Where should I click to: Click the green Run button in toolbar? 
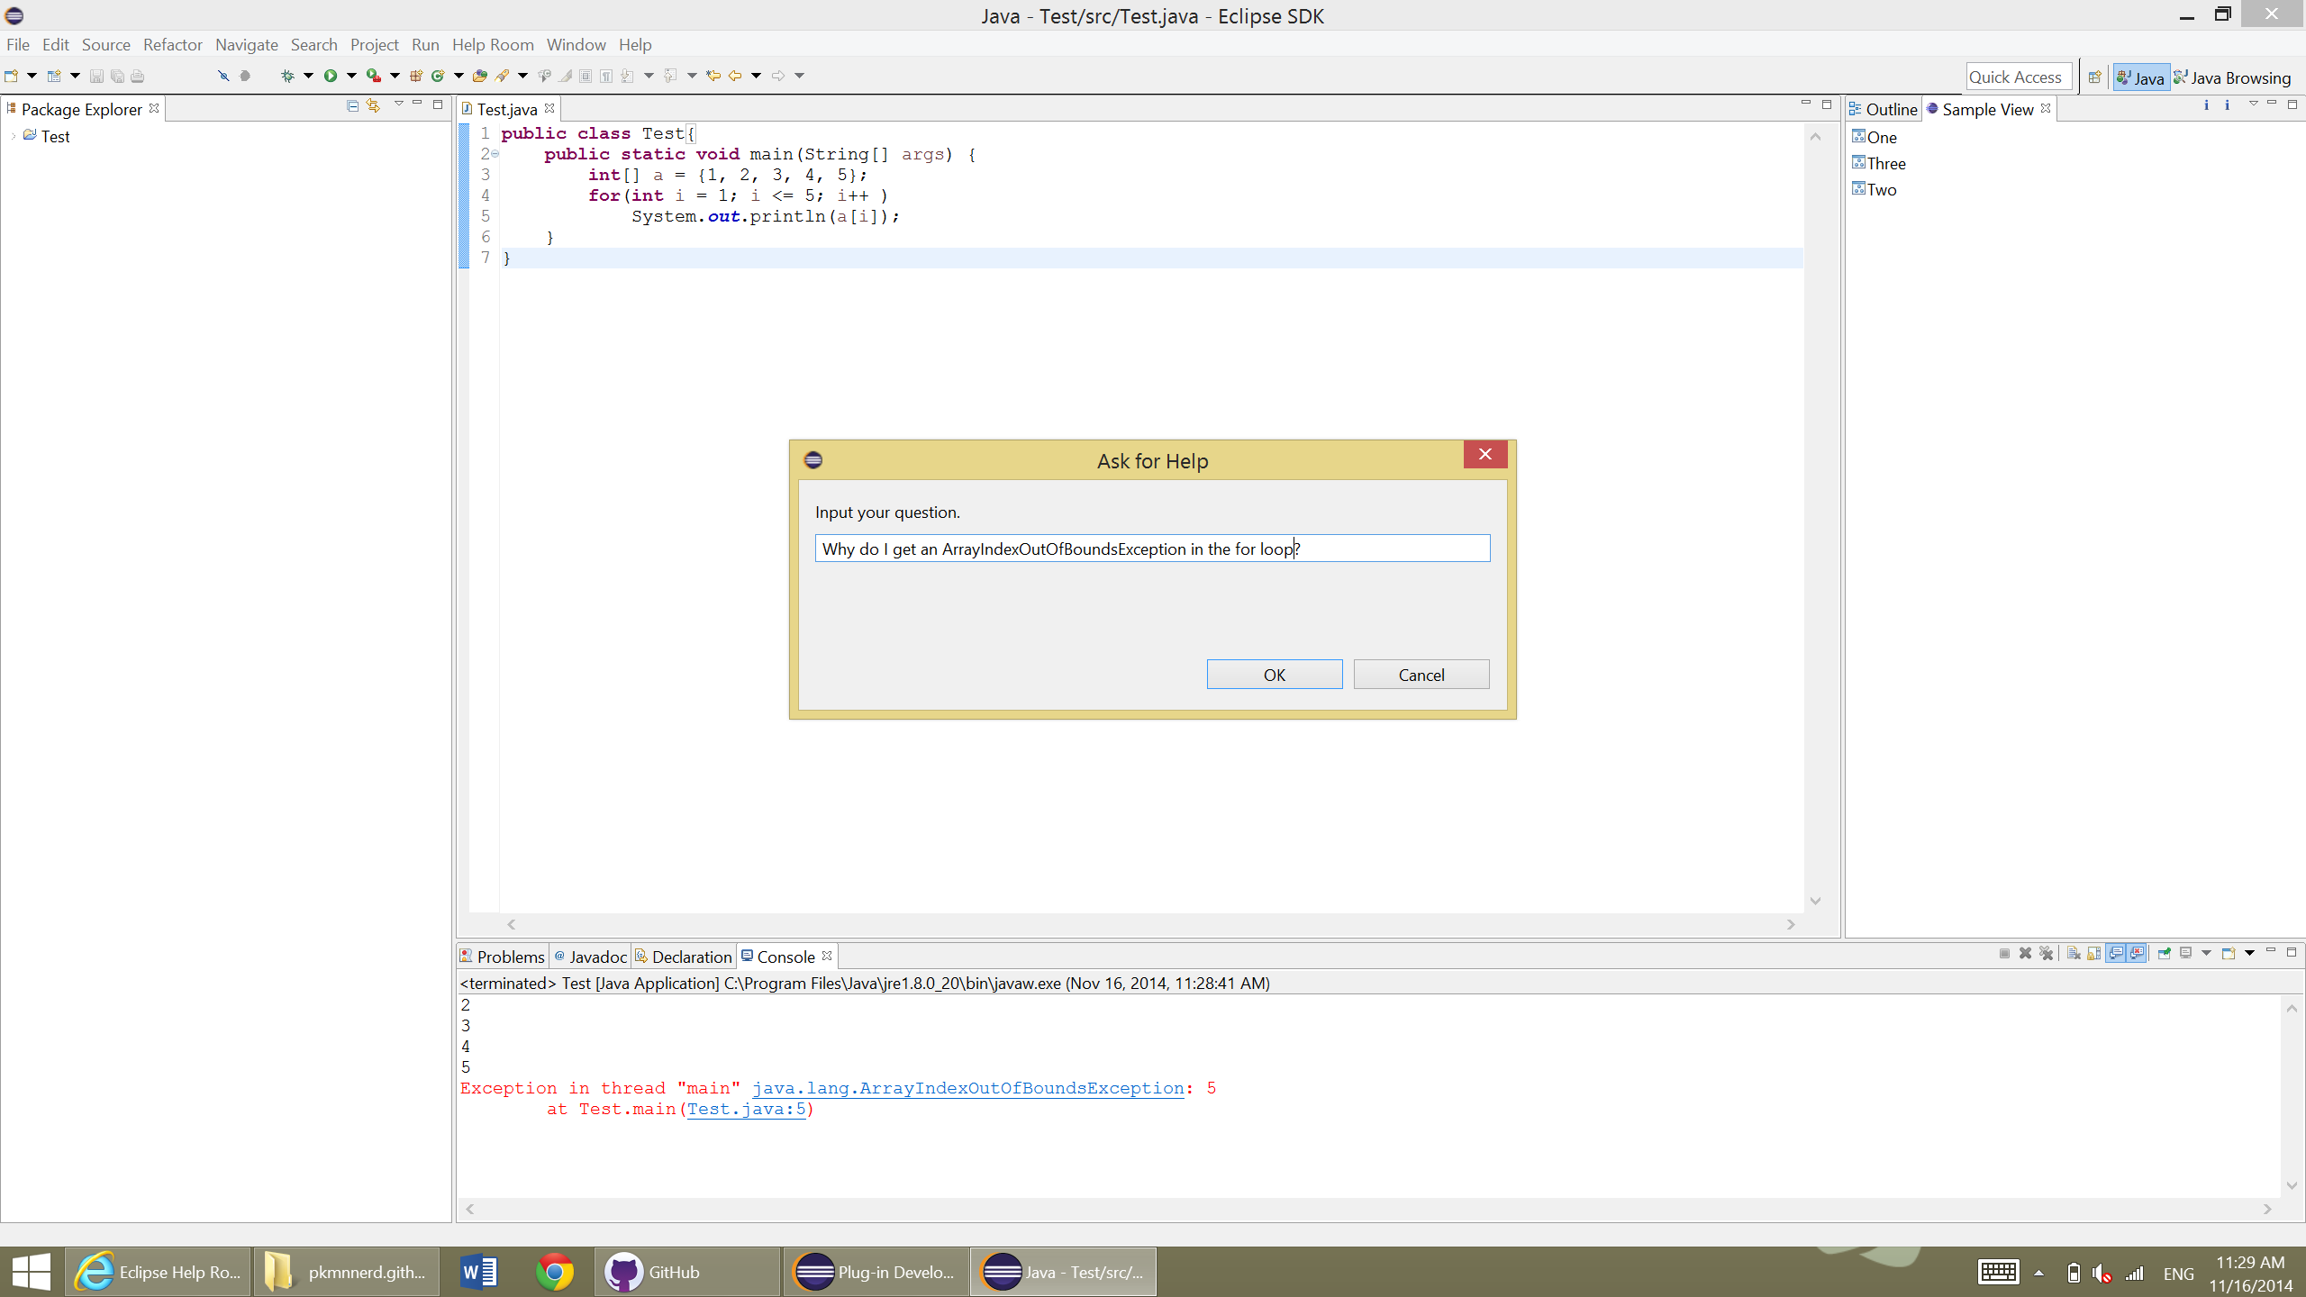(330, 76)
